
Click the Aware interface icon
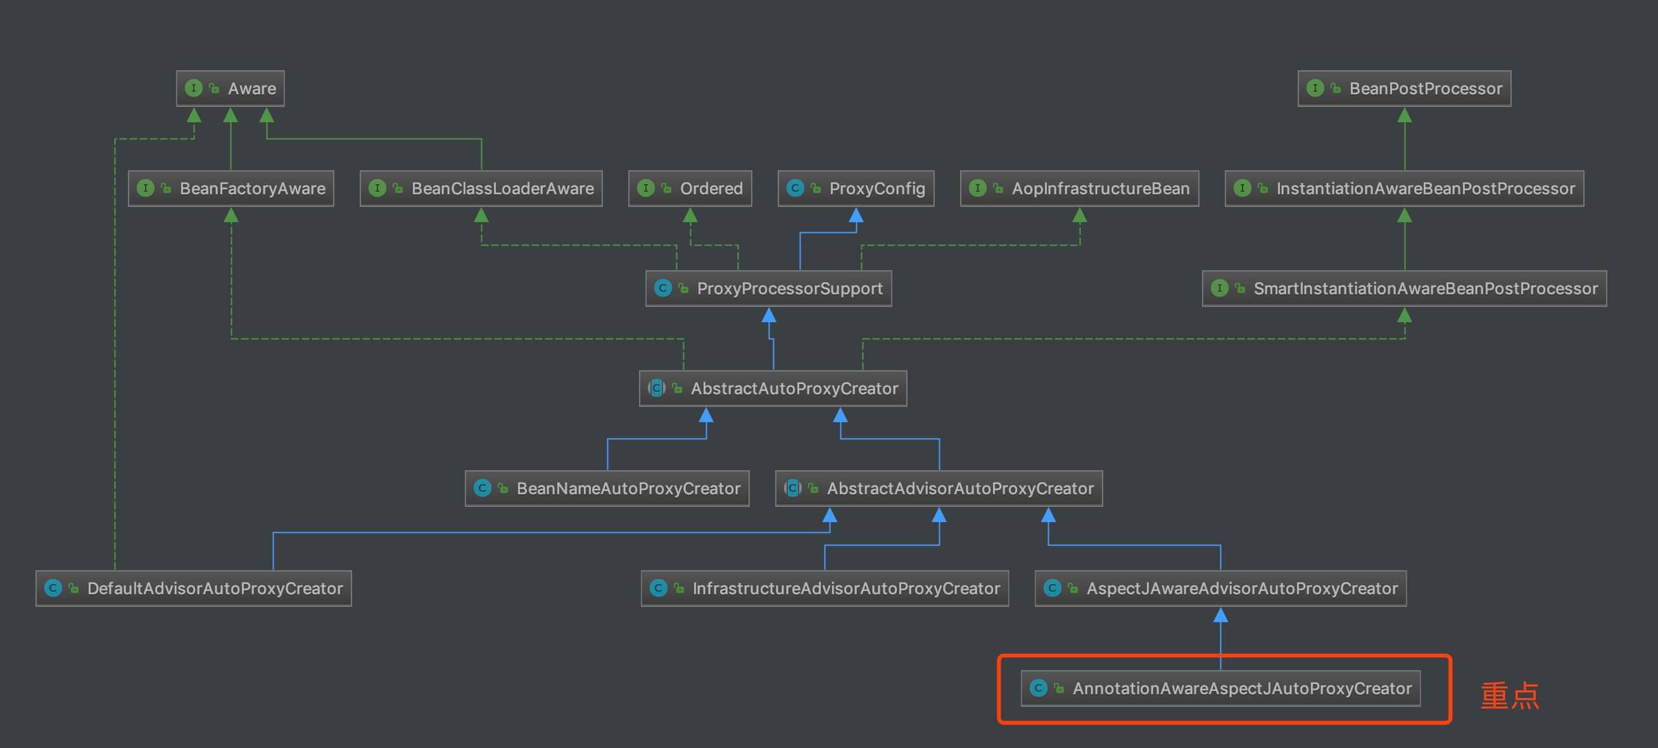193,88
